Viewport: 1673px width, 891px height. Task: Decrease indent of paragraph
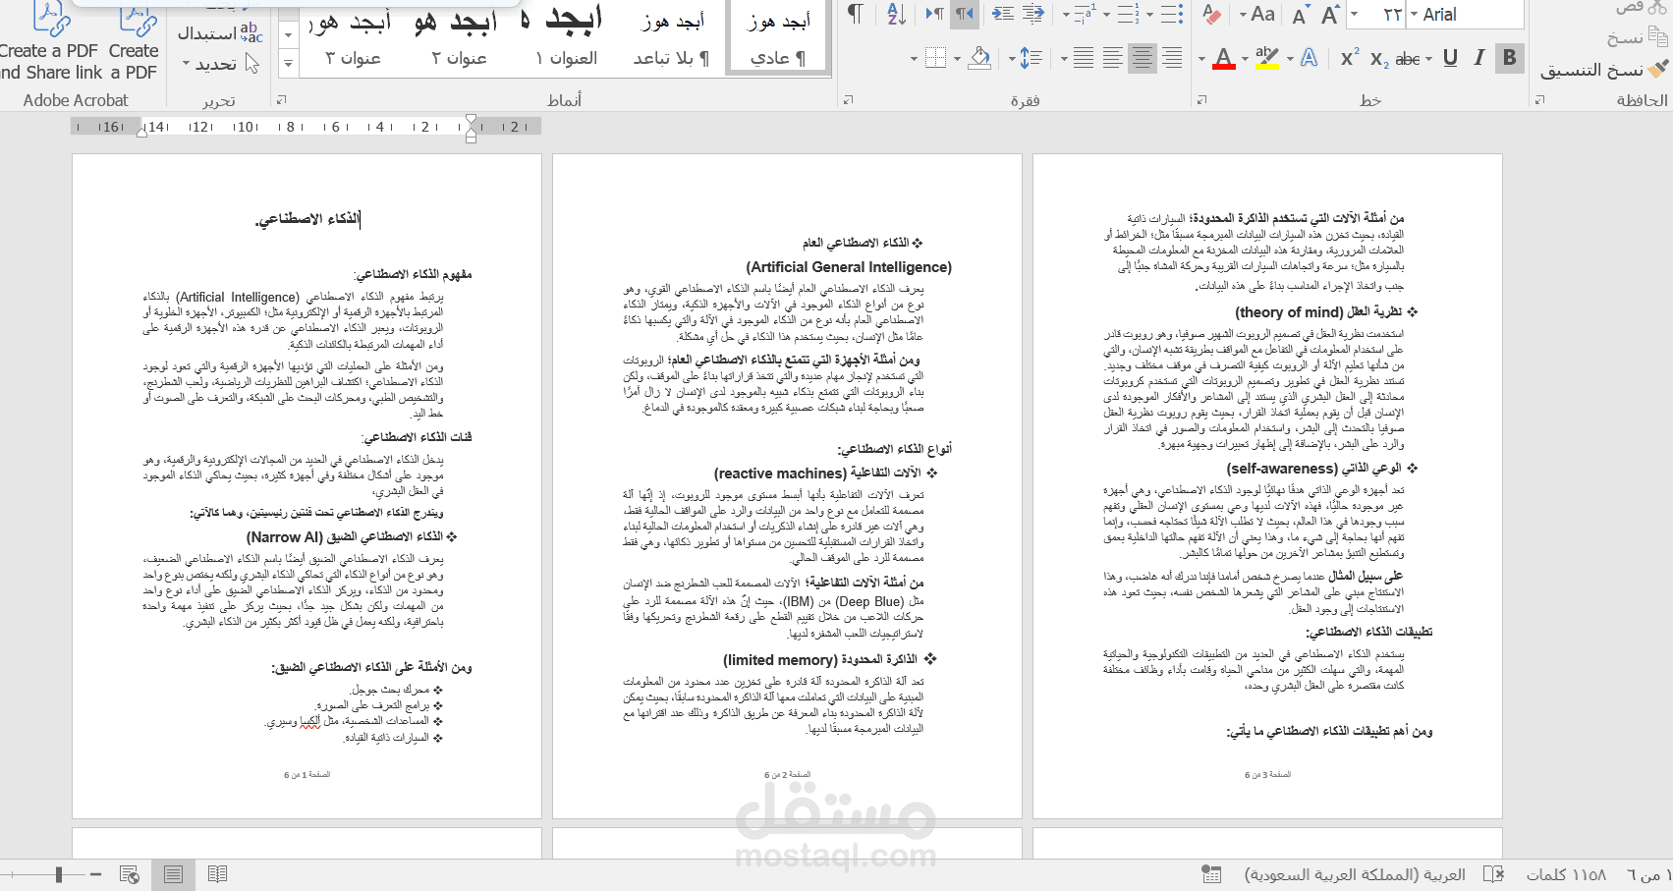[x=1032, y=14]
